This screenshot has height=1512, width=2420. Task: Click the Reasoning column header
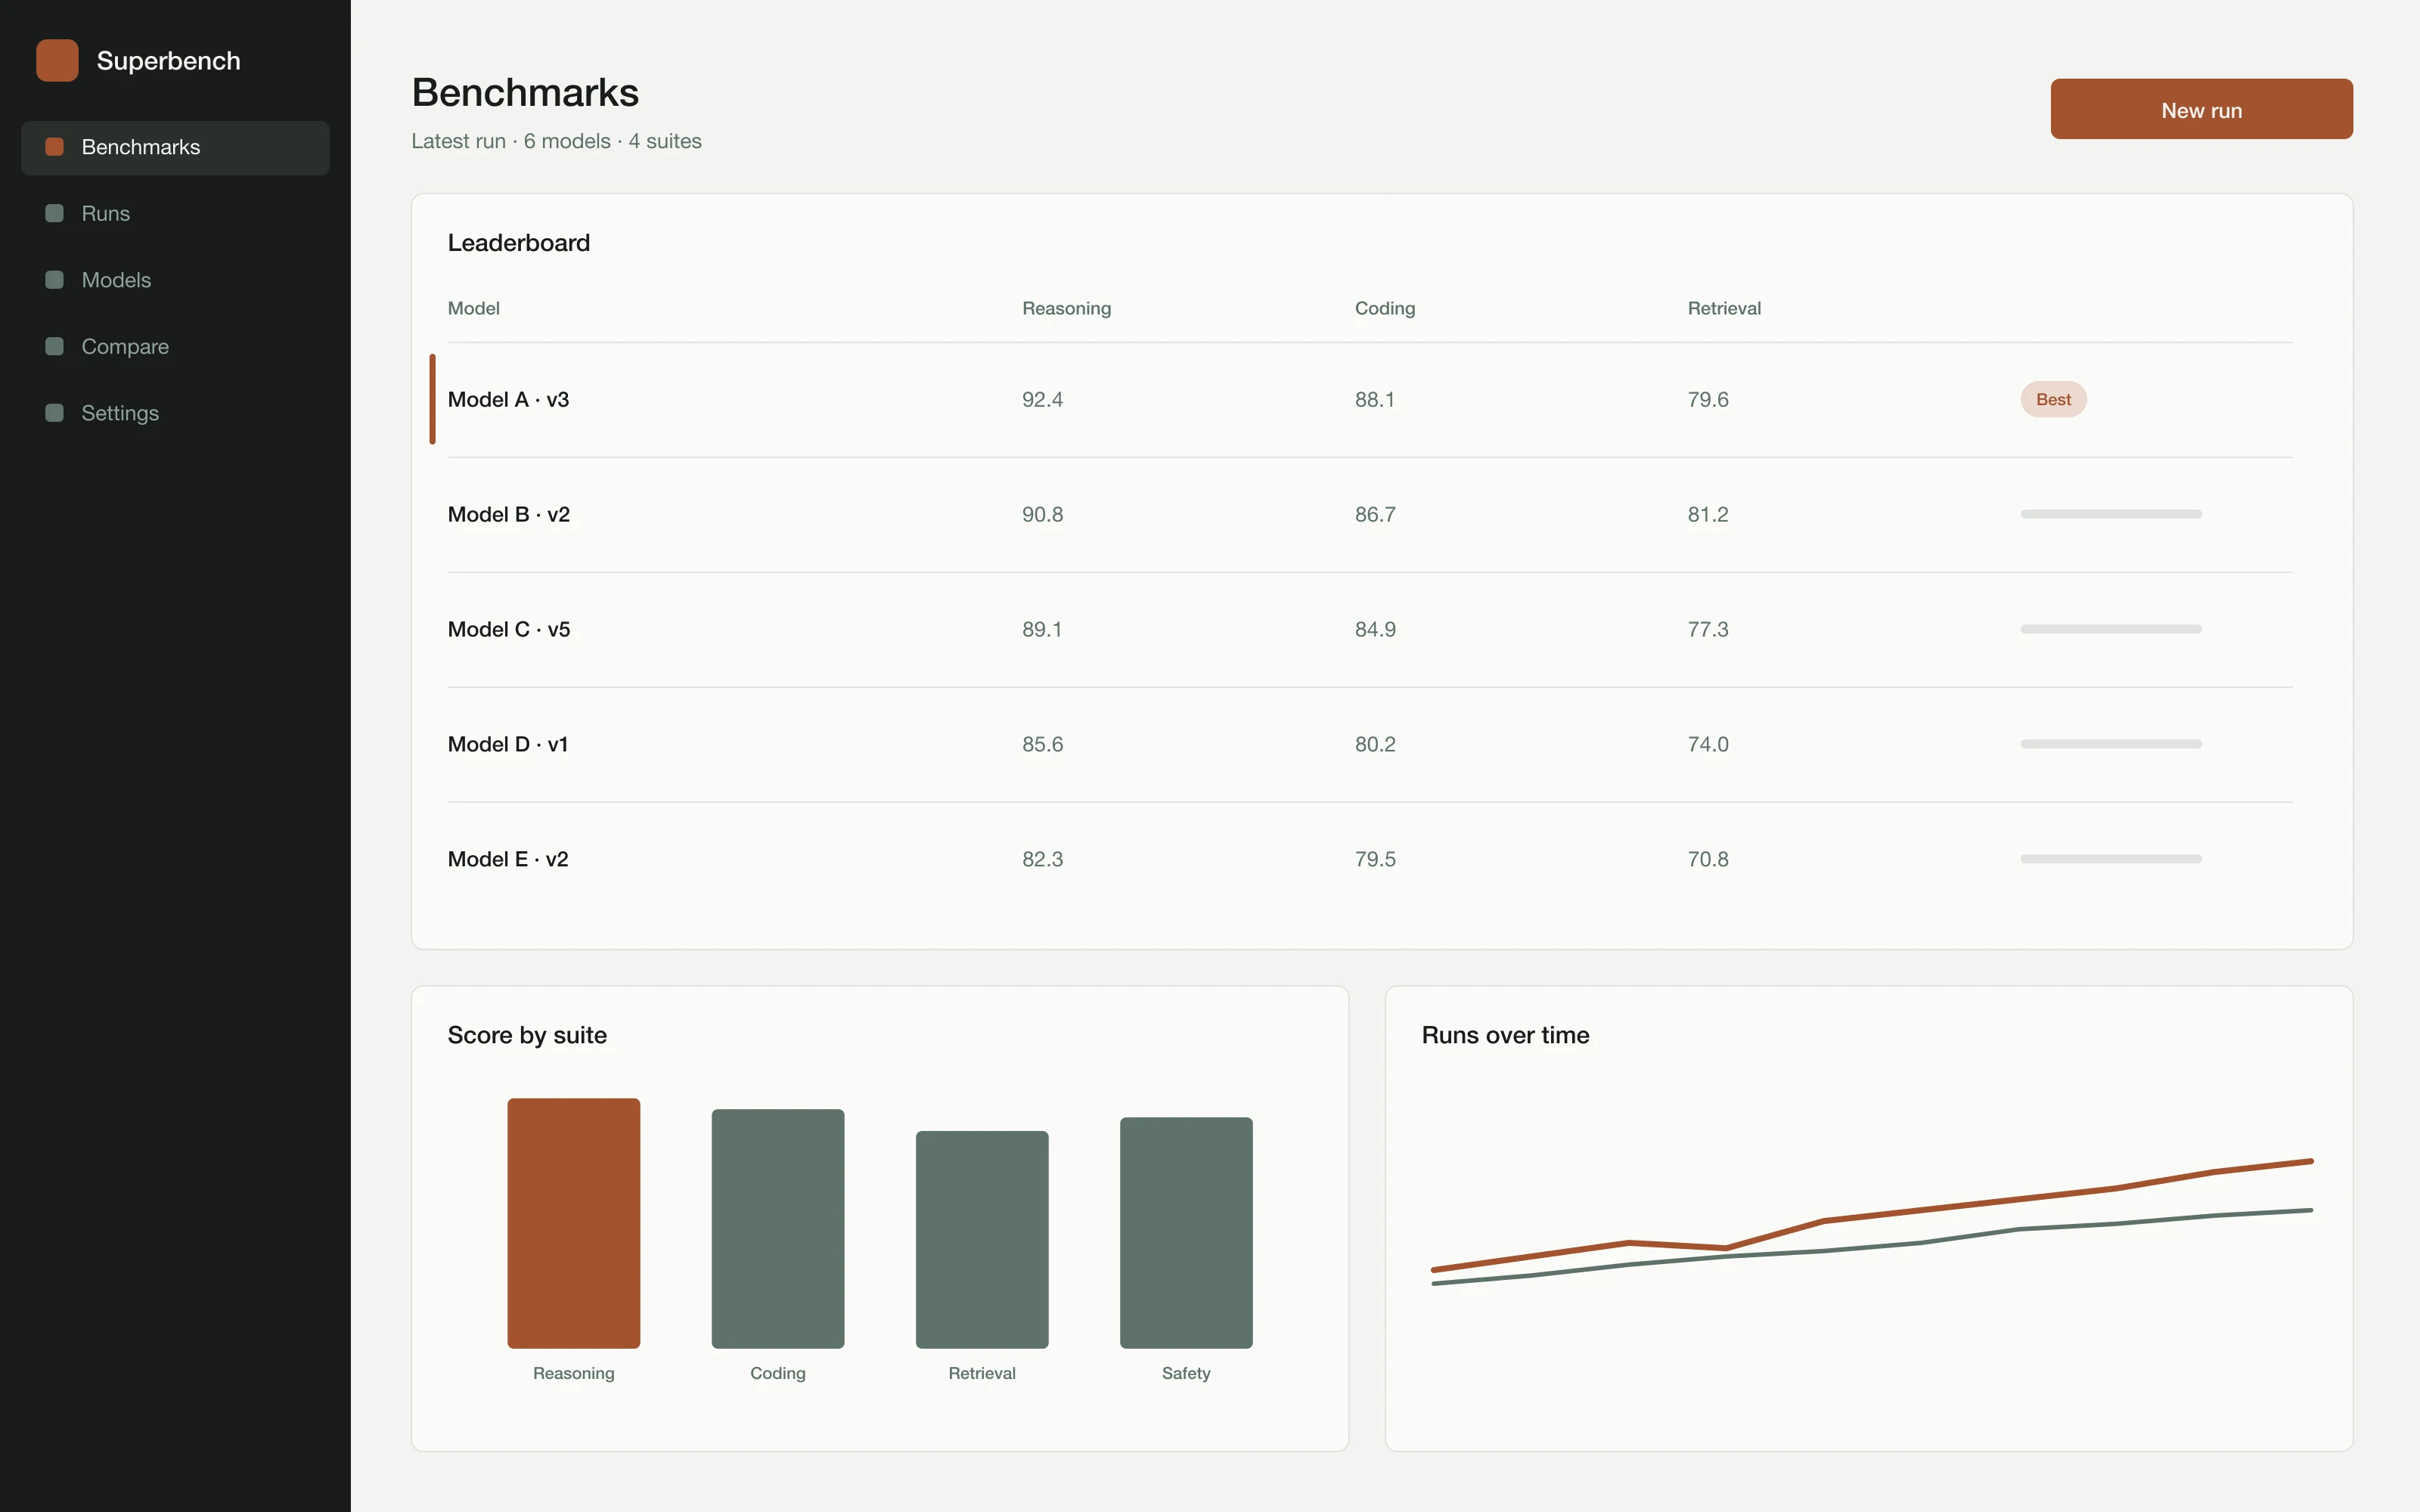(1066, 308)
